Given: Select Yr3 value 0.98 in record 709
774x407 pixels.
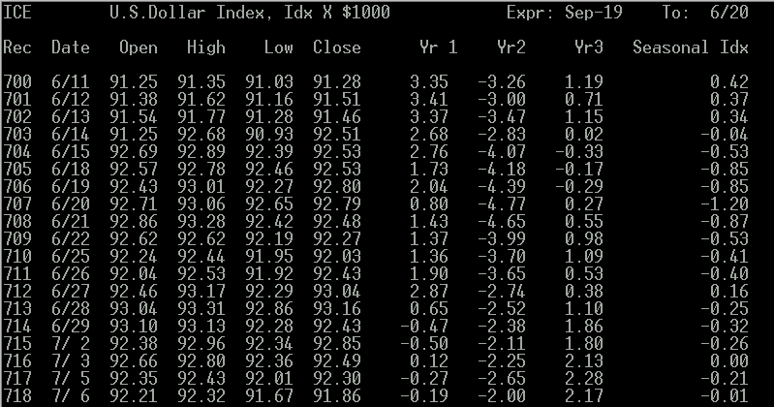Looking at the screenshot, I should (583, 238).
